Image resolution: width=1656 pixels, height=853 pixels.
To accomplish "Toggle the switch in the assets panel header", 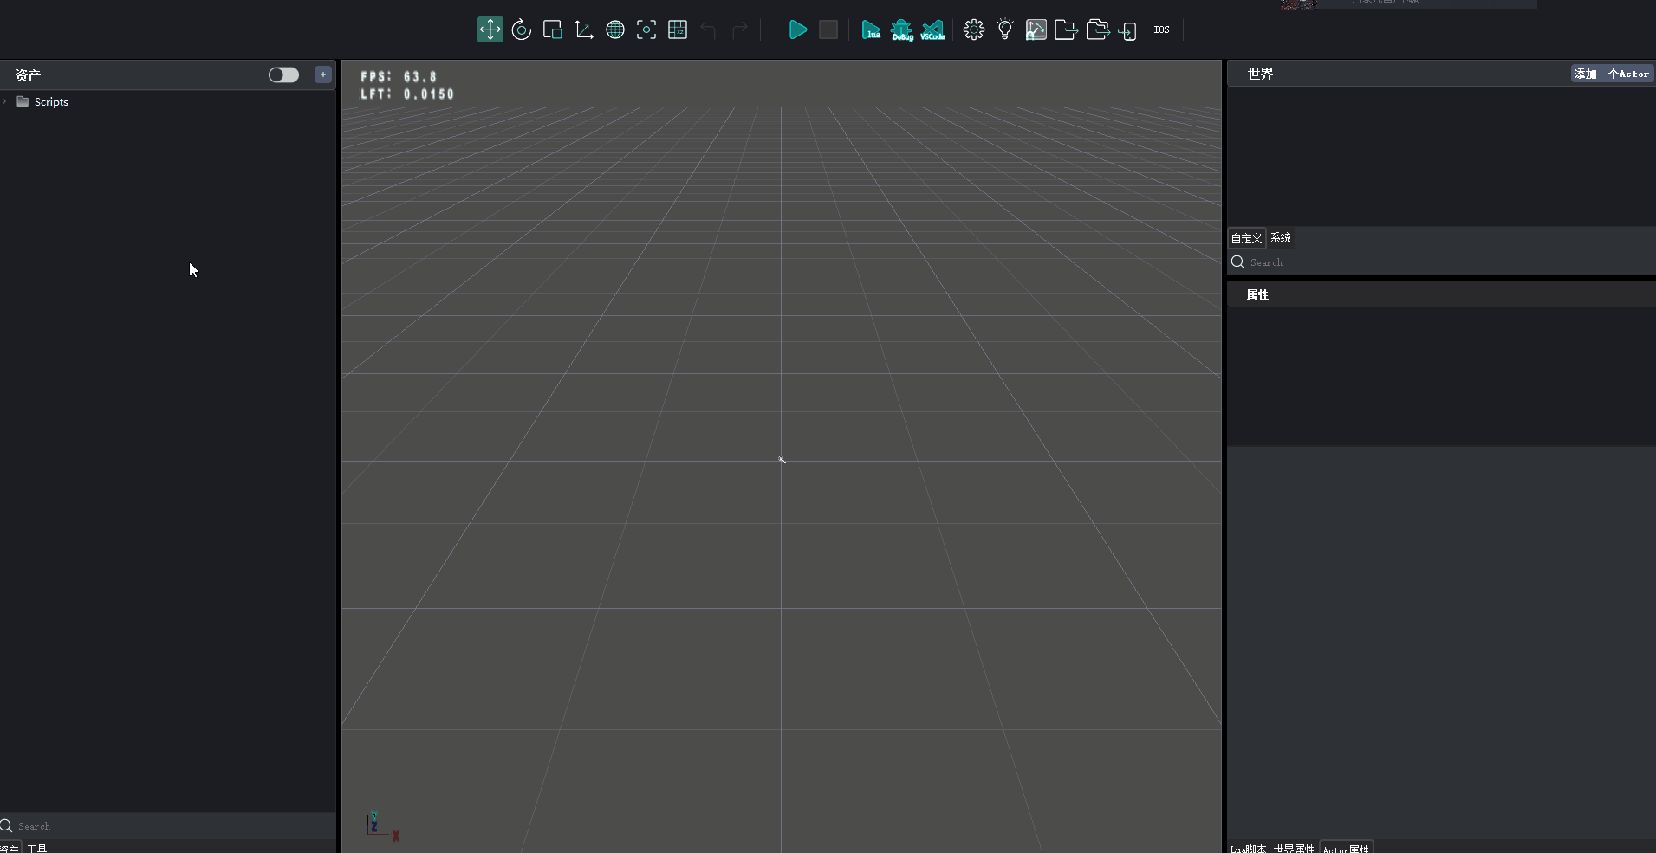I will (283, 74).
